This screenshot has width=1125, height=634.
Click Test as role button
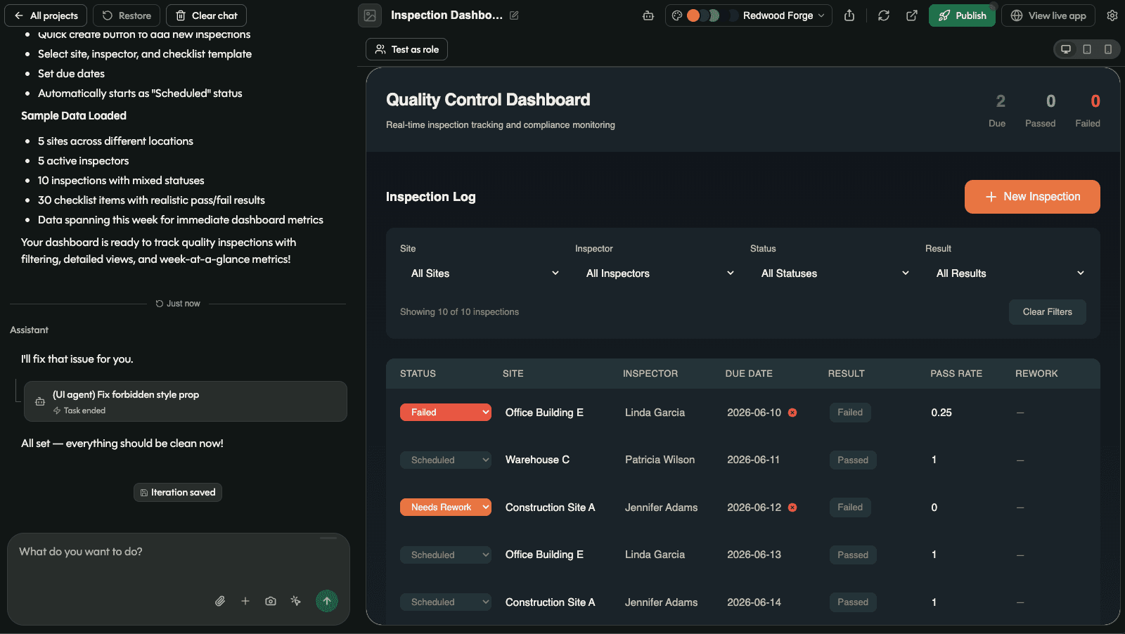tap(406, 49)
